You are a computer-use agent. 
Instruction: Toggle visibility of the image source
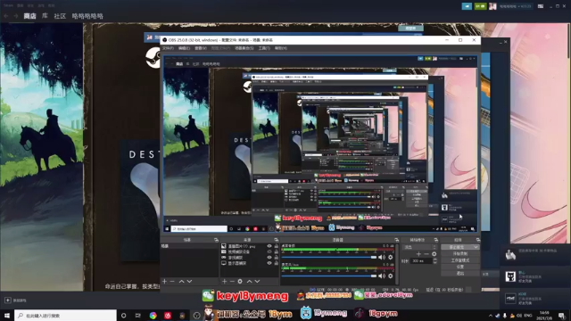tap(269, 246)
